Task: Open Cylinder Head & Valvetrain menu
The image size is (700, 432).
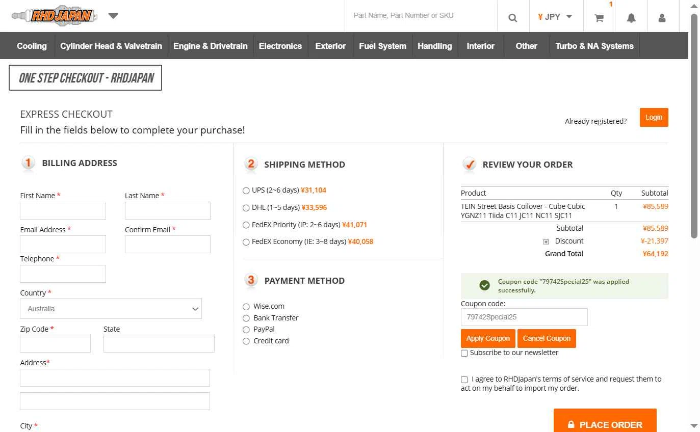Action: pyautogui.click(x=111, y=46)
